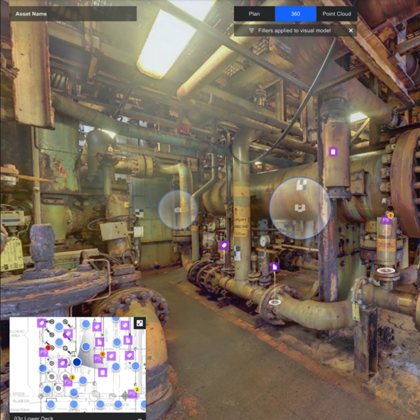Image resolution: width=420 pixels, height=420 pixels.
Task: Select the PS marker with the red badge on the minimap
Action: click(43, 352)
